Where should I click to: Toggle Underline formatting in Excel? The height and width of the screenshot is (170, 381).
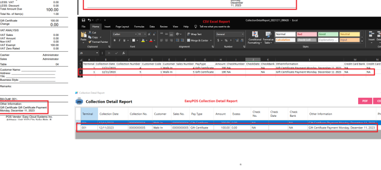click(x=124, y=40)
